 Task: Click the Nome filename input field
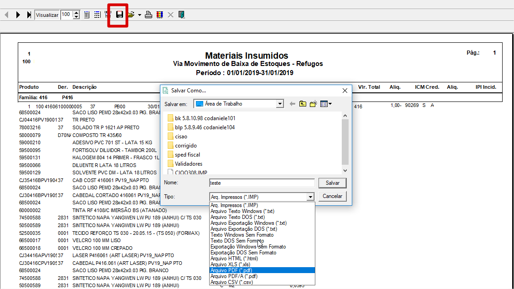tap(262, 183)
